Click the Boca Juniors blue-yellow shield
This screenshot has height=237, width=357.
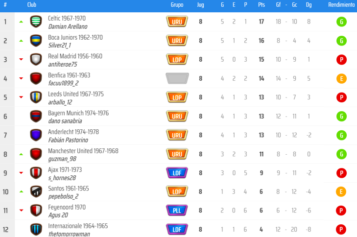[36, 41]
